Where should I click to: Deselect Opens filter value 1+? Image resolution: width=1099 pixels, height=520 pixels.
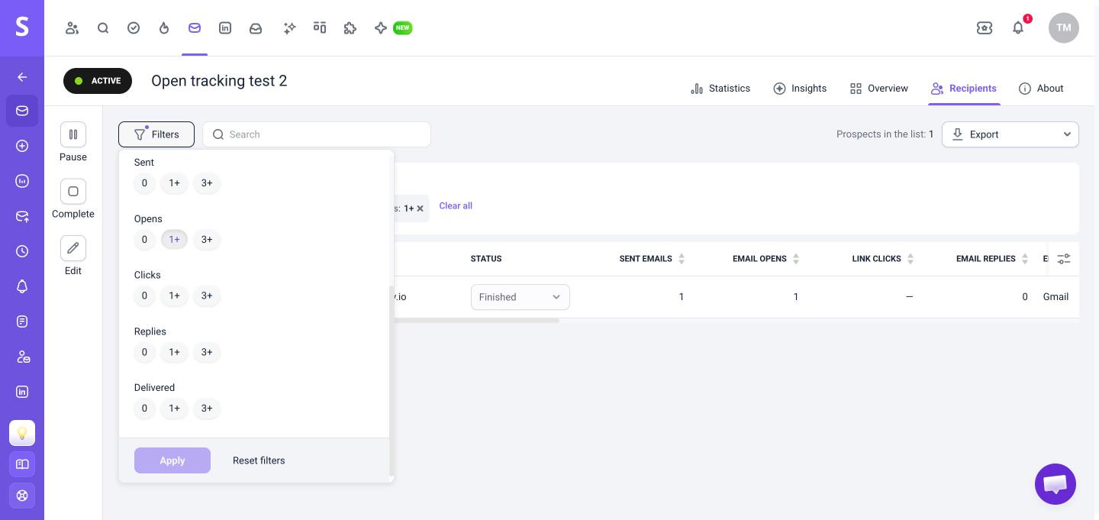(x=174, y=240)
